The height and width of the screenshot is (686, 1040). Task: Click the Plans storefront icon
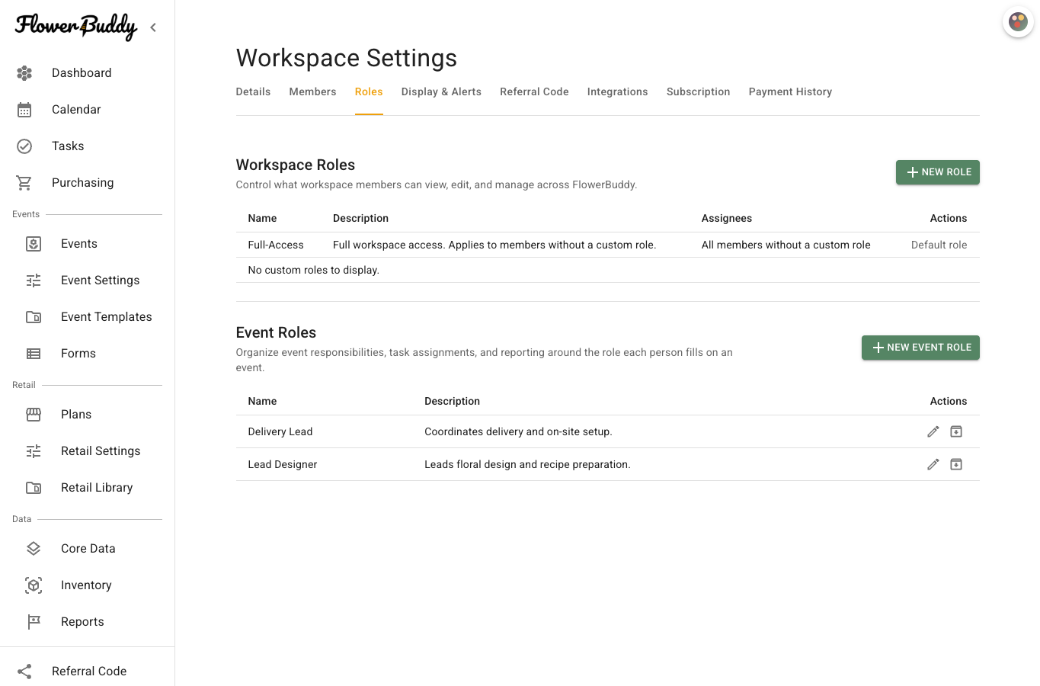click(x=34, y=415)
